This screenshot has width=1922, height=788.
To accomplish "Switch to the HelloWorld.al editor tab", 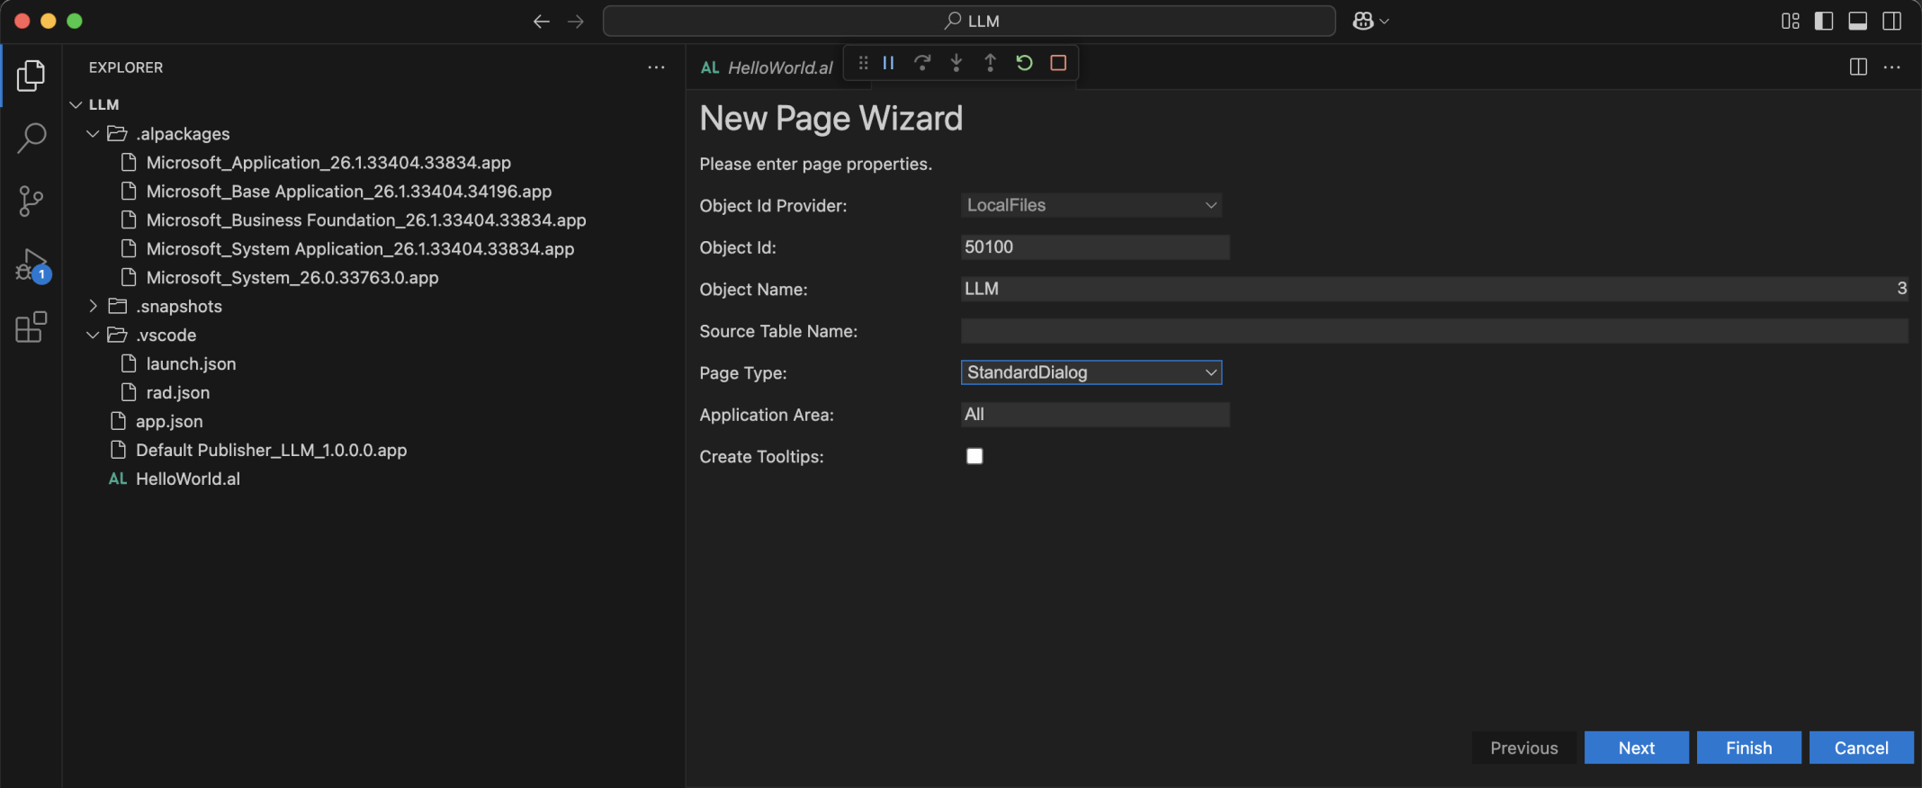I will pos(768,67).
